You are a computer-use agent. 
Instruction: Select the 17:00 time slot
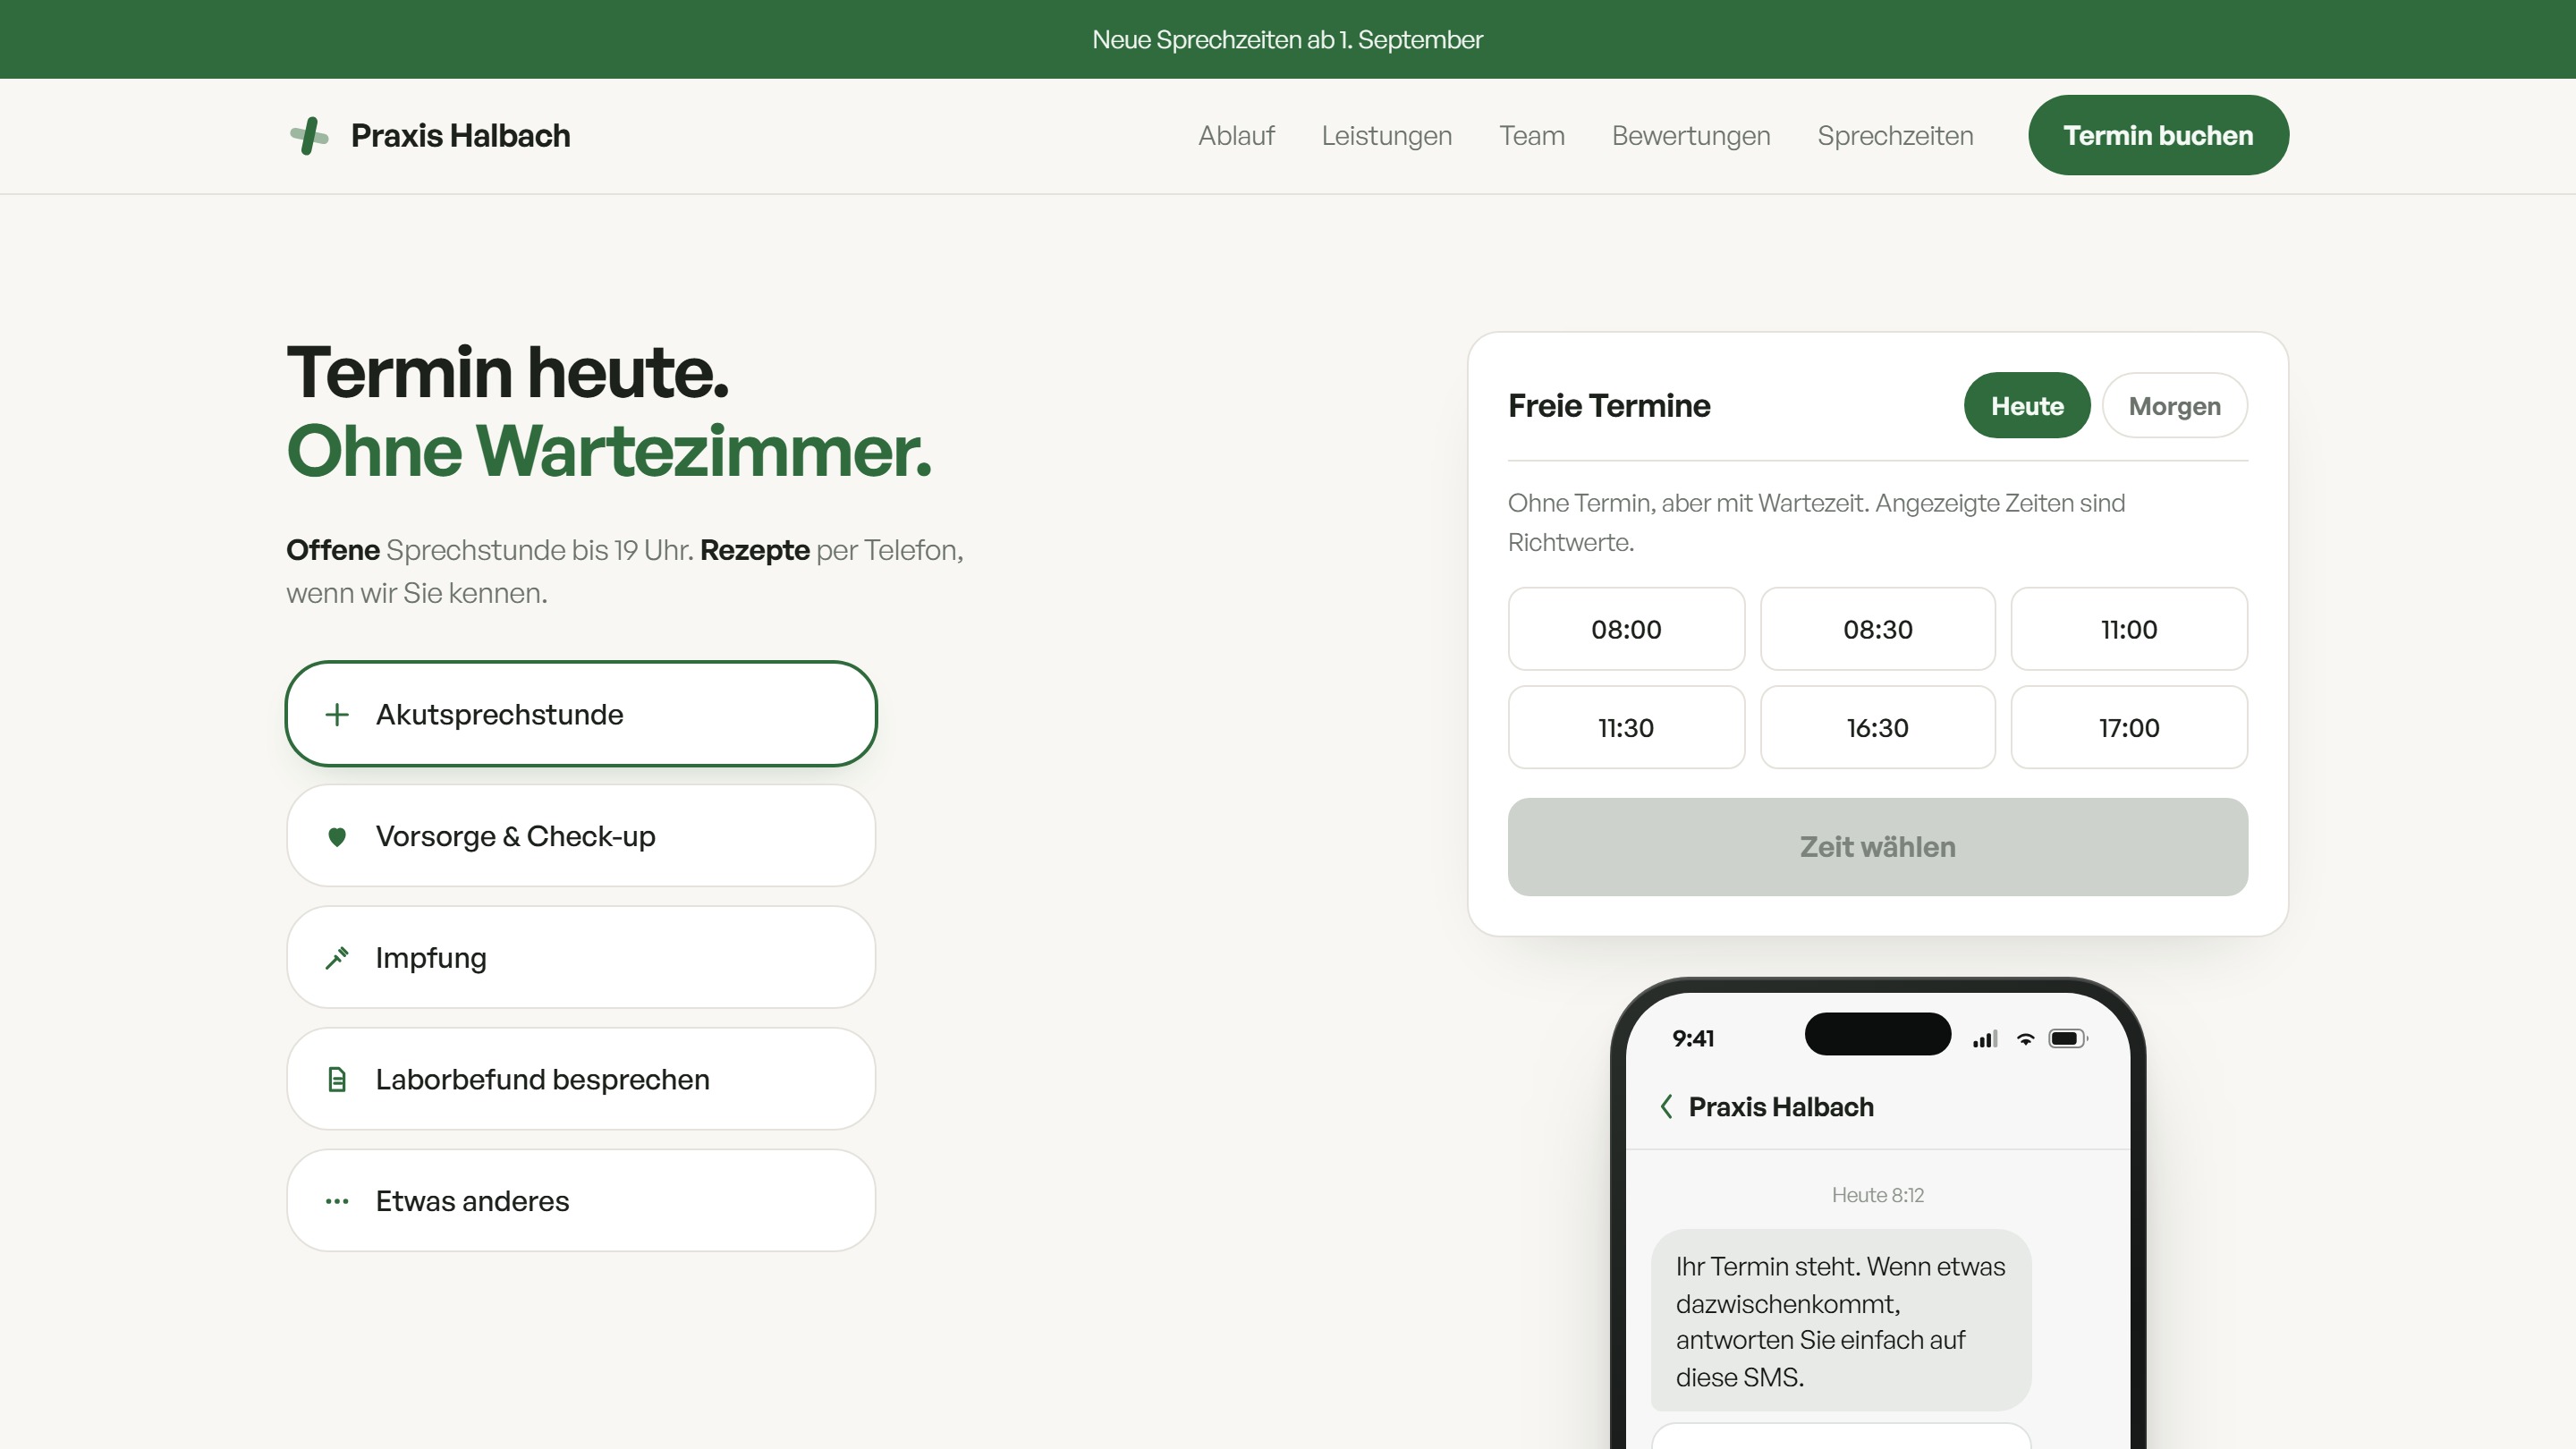pyautogui.click(x=2129, y=727)
